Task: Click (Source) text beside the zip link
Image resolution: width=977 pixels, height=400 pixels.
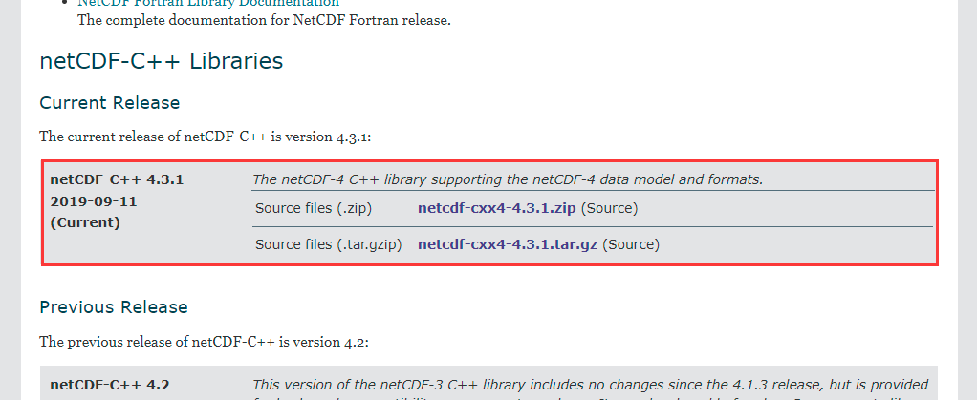Action: coord(609,208)
